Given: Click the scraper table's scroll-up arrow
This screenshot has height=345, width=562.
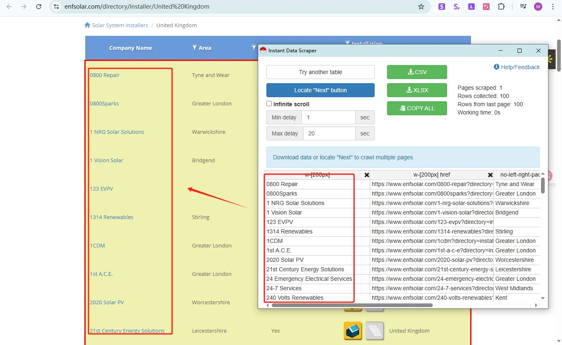Looking at the screenshot, I should click(543, 174).
